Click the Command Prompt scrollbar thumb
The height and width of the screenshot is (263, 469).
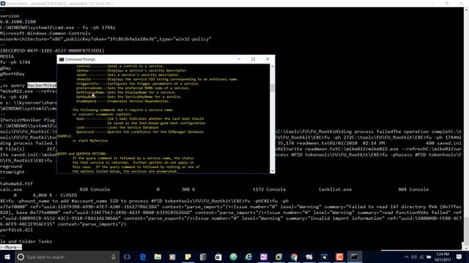tap(272, 88)
